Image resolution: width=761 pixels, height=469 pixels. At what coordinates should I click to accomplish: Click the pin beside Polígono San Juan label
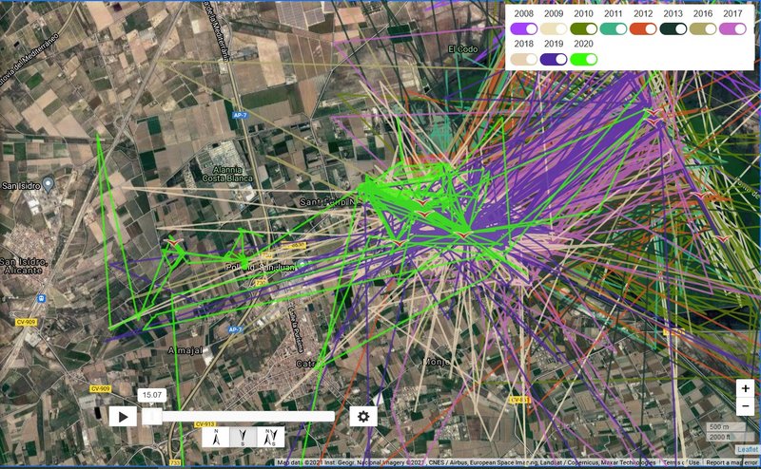pos(302,264)
